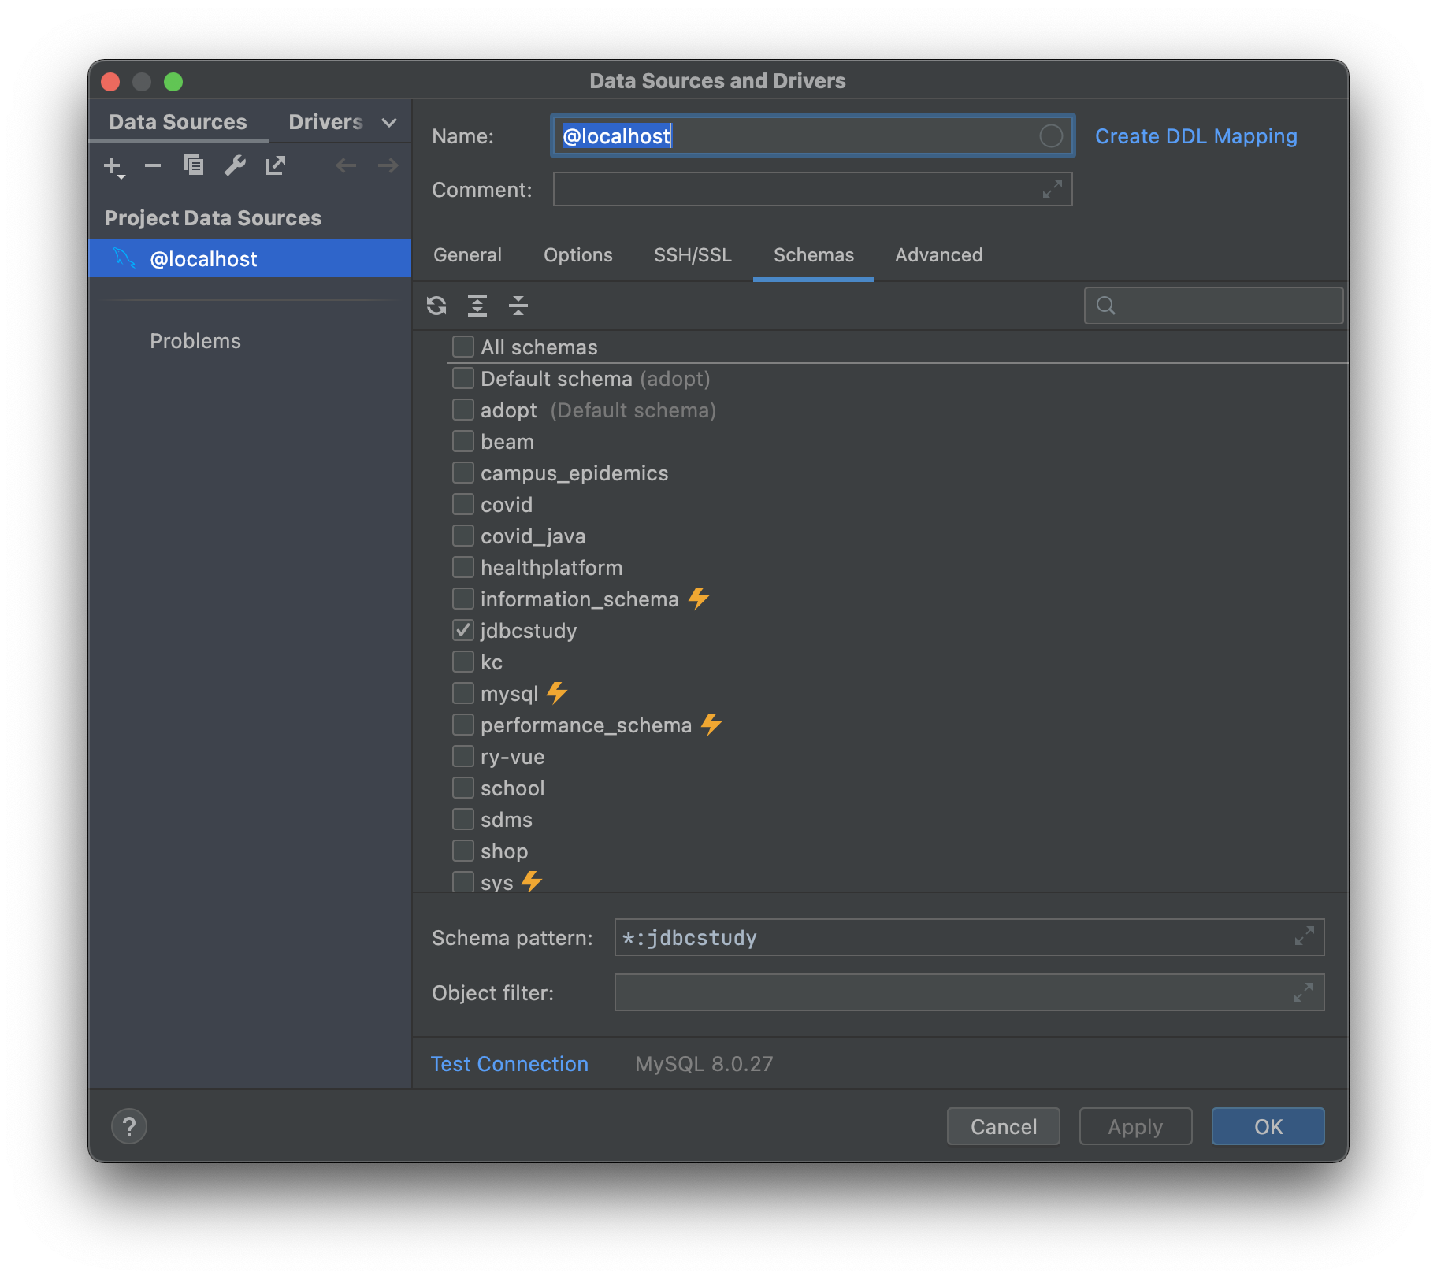Expand the Comment field editor
This screenshot has height=1279, width=1437.
point(1053,189)
